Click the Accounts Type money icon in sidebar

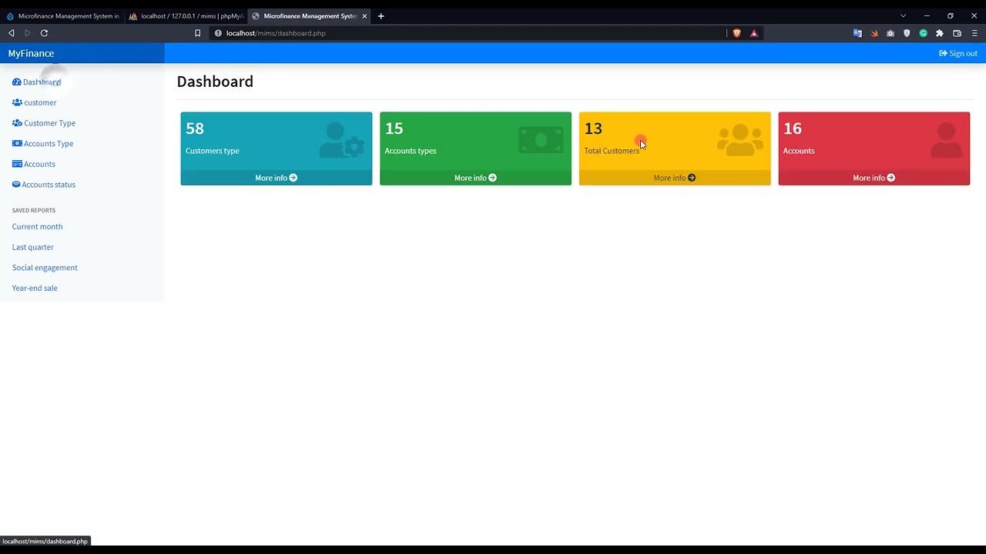click(17, 143)
